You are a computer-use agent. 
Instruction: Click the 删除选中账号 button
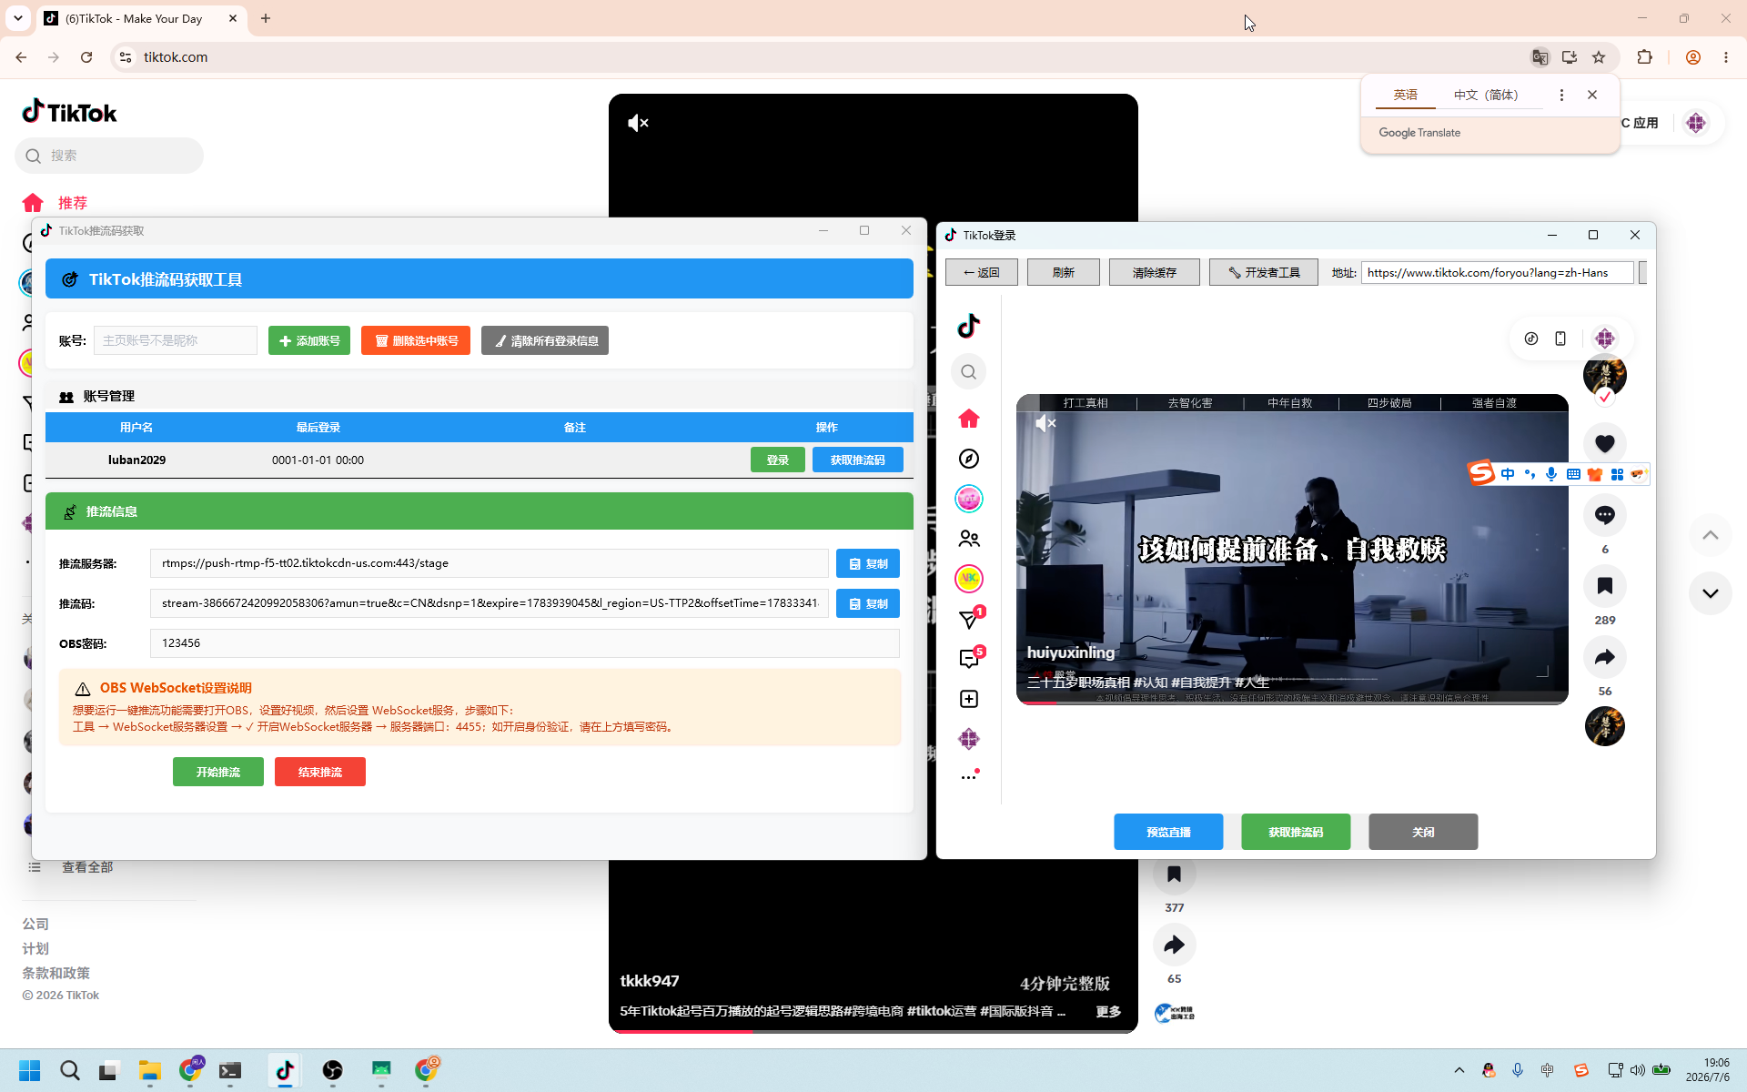pos(416,340)
